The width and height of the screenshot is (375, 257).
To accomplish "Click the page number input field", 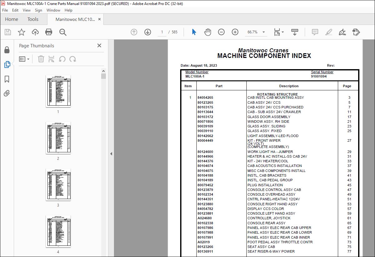I will tap(162, 32).
